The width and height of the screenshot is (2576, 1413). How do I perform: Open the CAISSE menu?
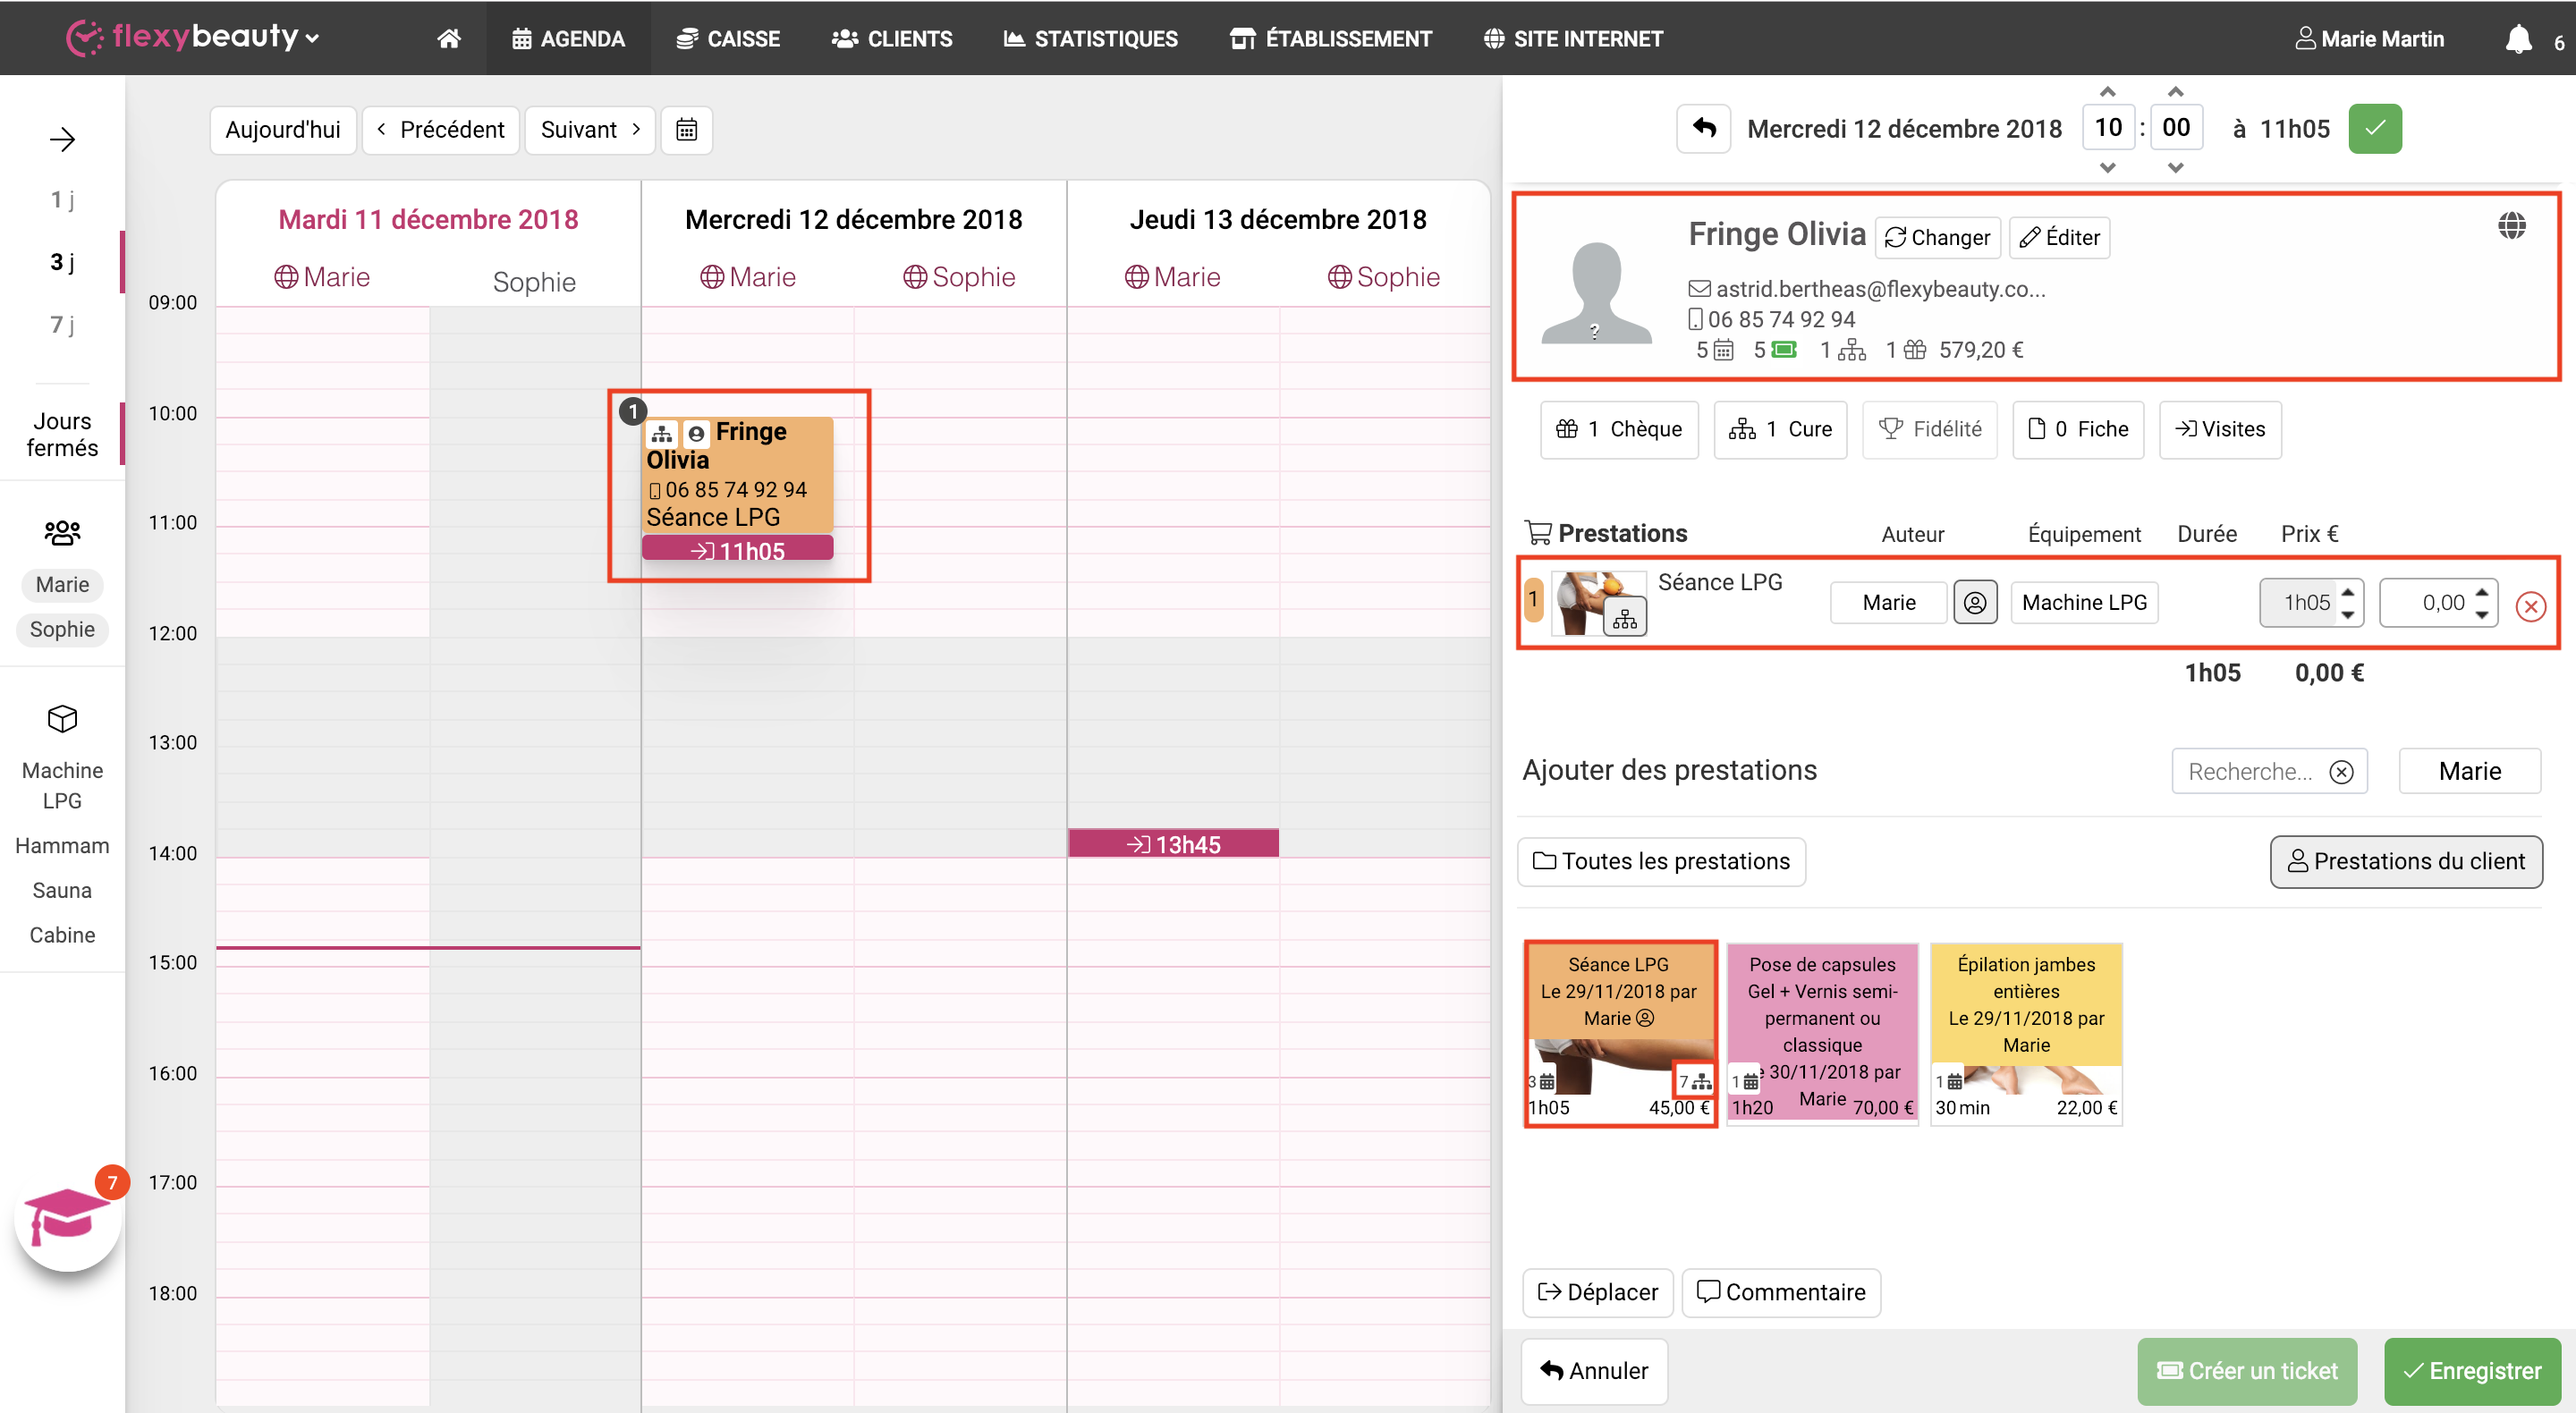[x=728, y=38]
